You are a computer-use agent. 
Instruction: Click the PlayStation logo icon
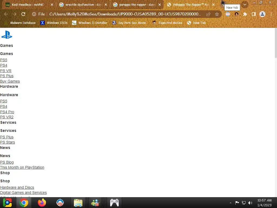click(x=7, y=35)
